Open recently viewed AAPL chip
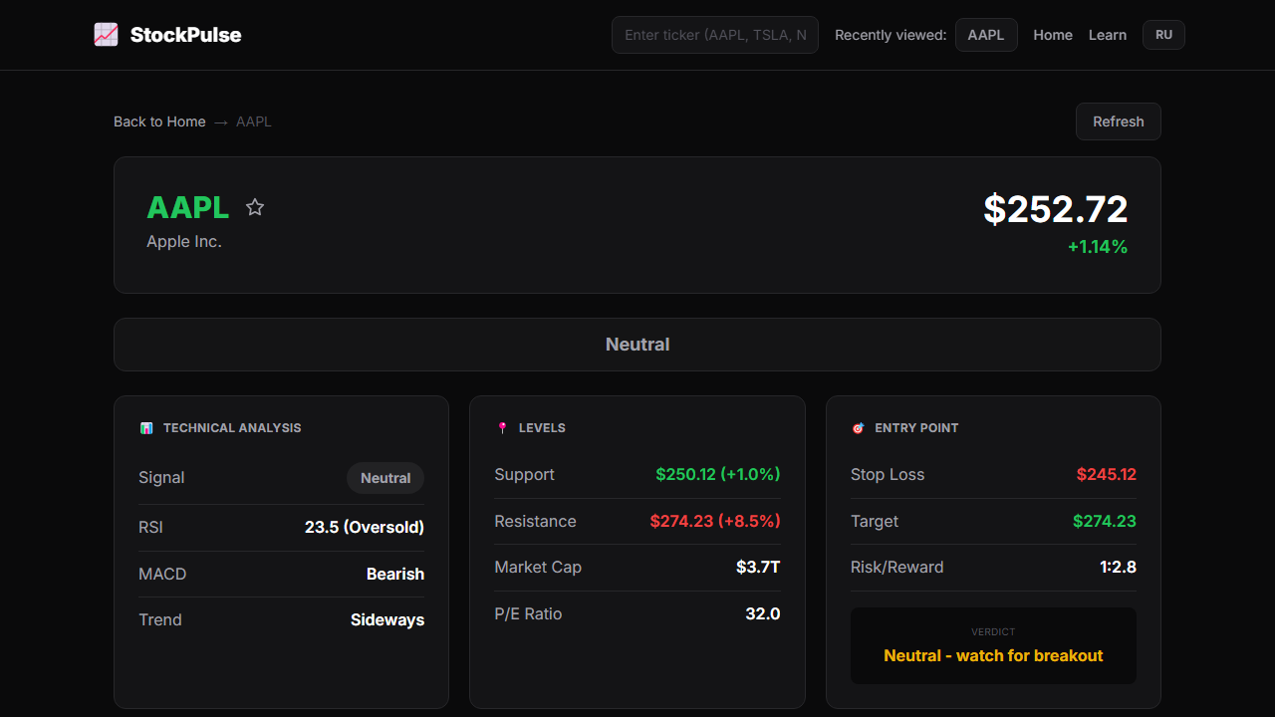Image resolution: width=1275 pixels, height=717 pixels. (986, 35)
